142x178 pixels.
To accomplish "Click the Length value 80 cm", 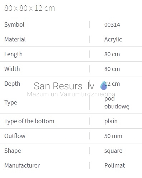I will click(112, 54).
